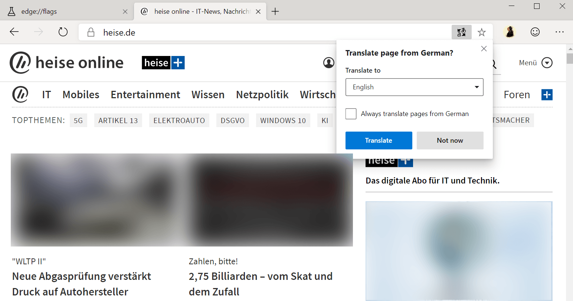Close the translate popup
The width and height of the screenshot is (573, 301).
coord(484,49)
